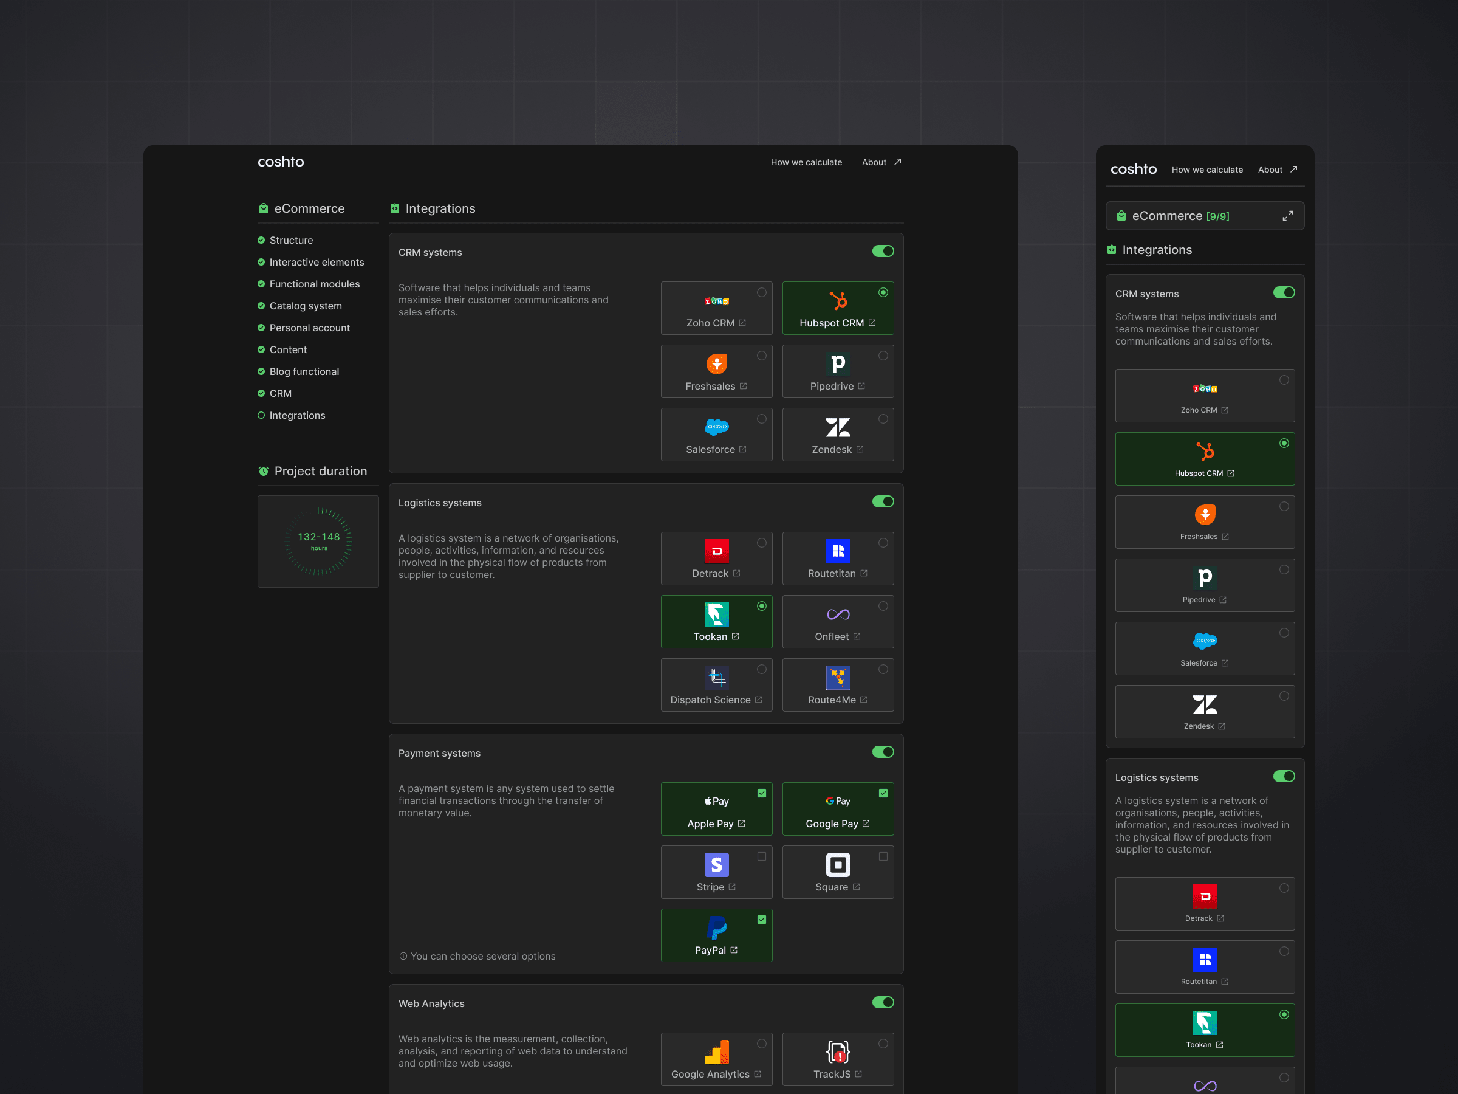
Task: Open Google Pay external link icon
Action: click(866, 824)
